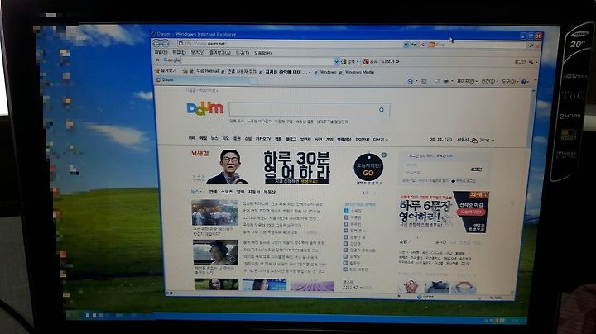Open the 보기(V) menu
Image resolution: width=596 pixels, height=334 pixels.
click(x=197, y=52)
